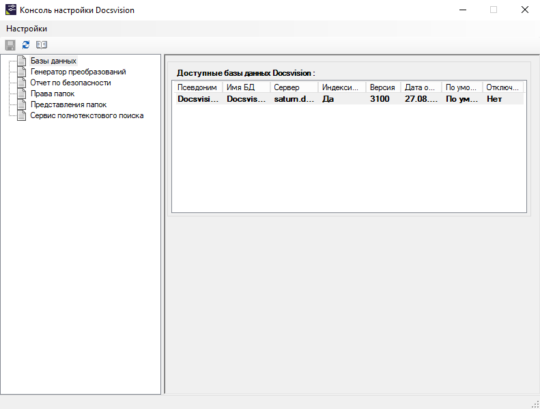540x409 pixels.
Task: Sort by Псевдоним column header
Action: [197, 87]
